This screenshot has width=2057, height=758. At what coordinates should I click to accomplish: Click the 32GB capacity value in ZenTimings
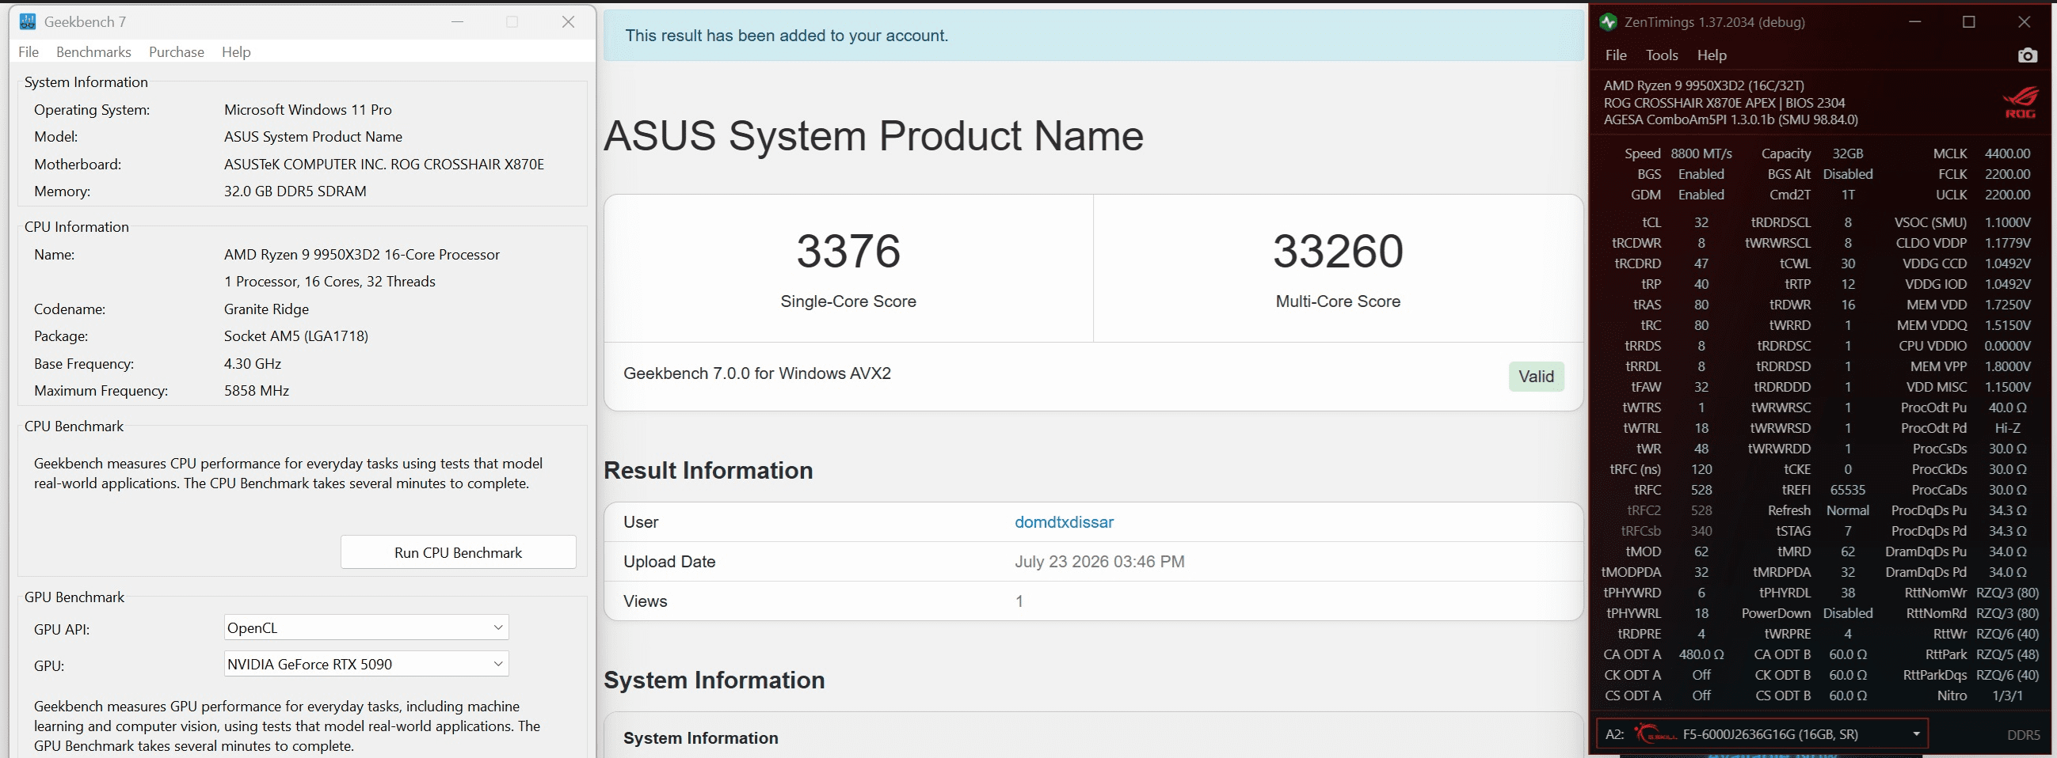1848,153
